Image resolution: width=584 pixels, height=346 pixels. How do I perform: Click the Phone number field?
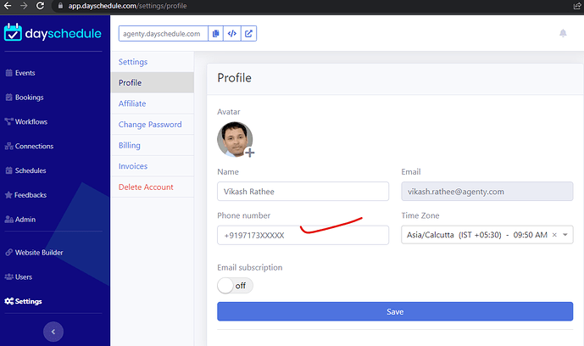[303, 235]
